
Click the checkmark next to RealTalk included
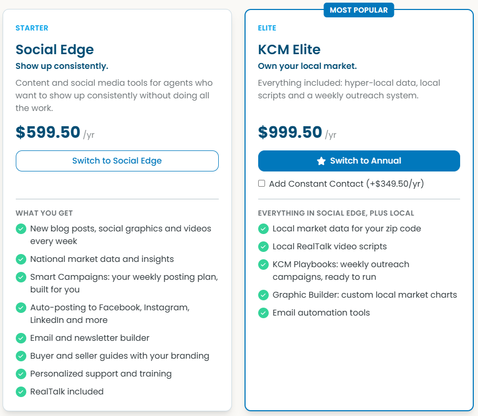coord(21,392)
